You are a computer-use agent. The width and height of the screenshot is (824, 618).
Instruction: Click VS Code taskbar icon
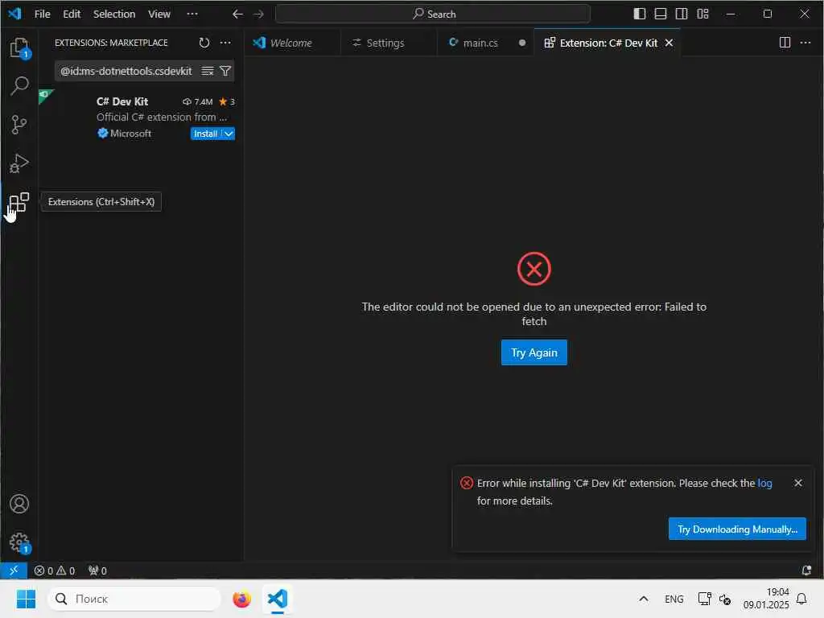point(278,599)
